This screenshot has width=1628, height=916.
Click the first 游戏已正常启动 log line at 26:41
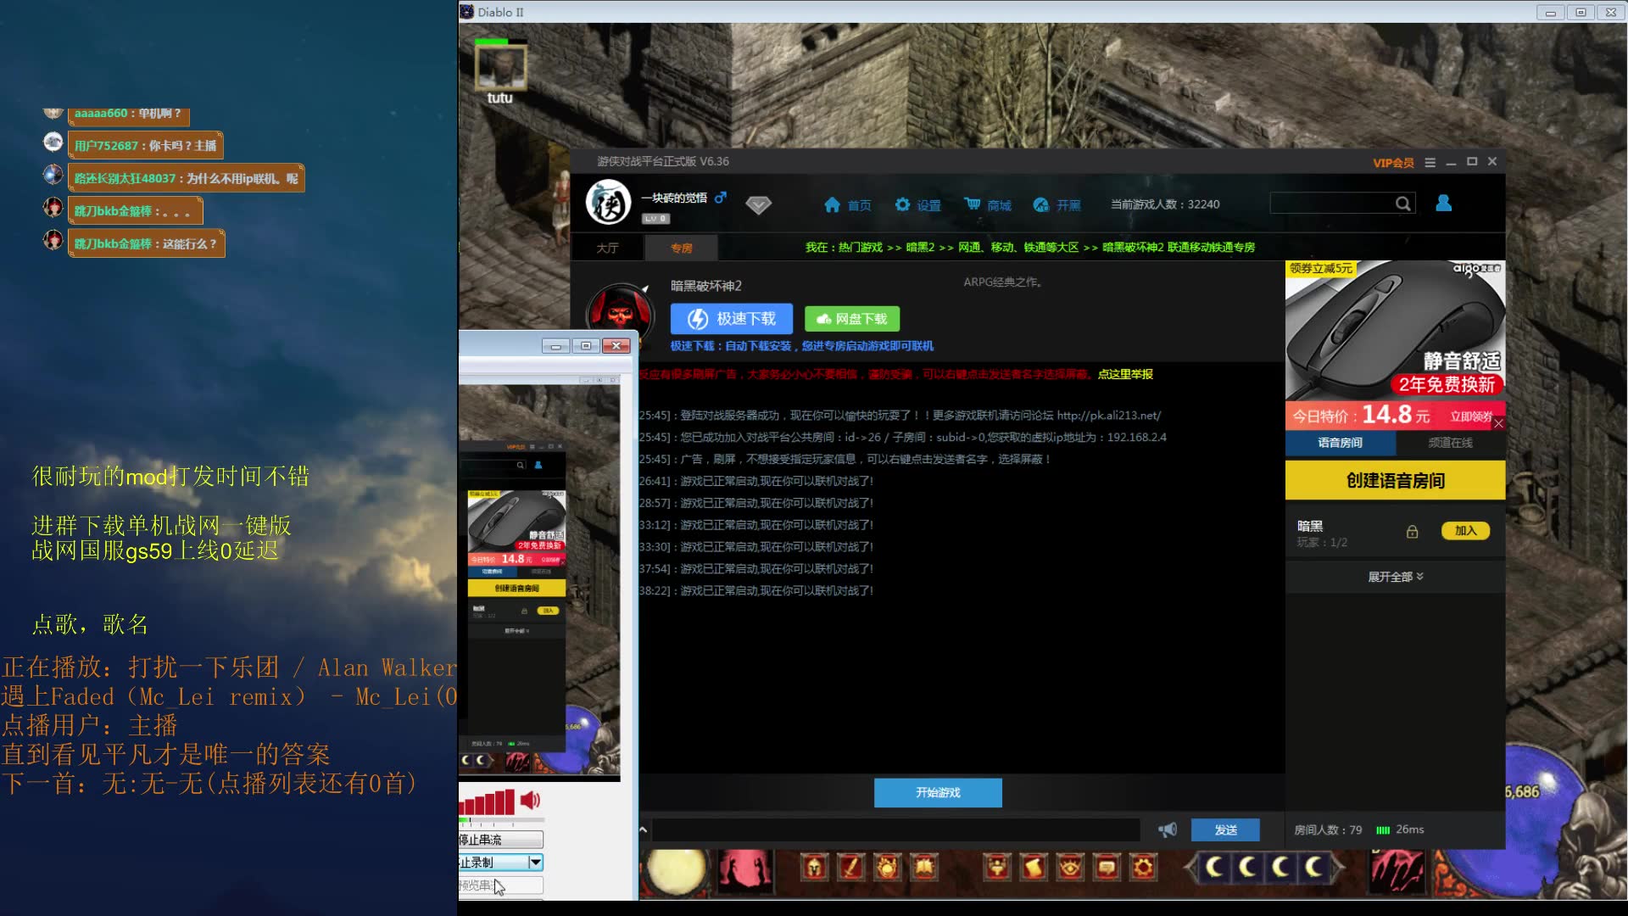(755, 481)
